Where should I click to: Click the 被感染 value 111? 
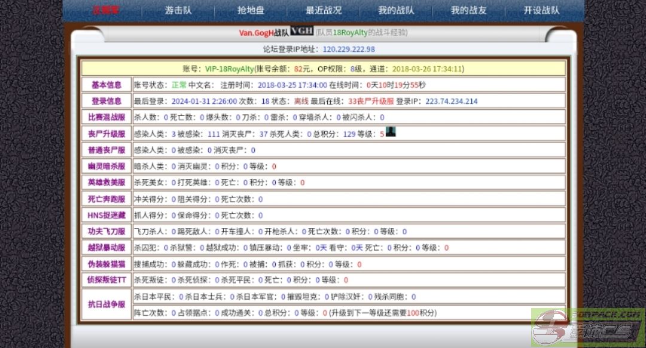214,134
